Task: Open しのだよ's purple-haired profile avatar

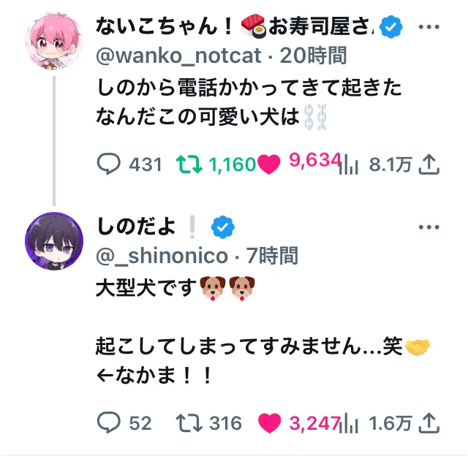Action: (54, 240)
